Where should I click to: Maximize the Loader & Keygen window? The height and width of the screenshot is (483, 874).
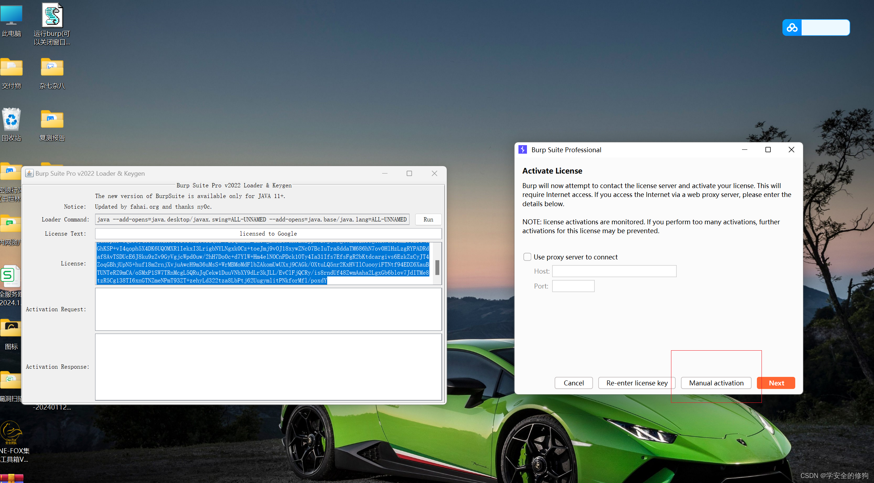coord(409,173)
